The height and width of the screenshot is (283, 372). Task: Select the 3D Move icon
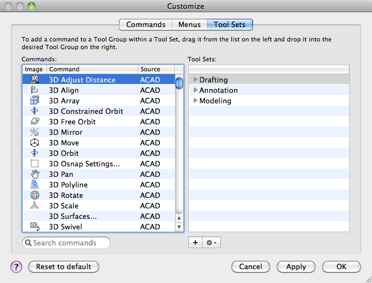34,143
